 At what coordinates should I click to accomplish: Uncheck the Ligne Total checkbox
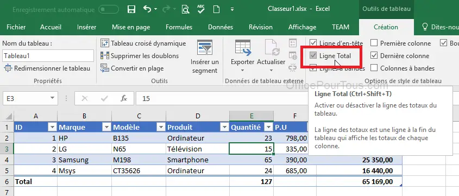[x=313, y=55]
